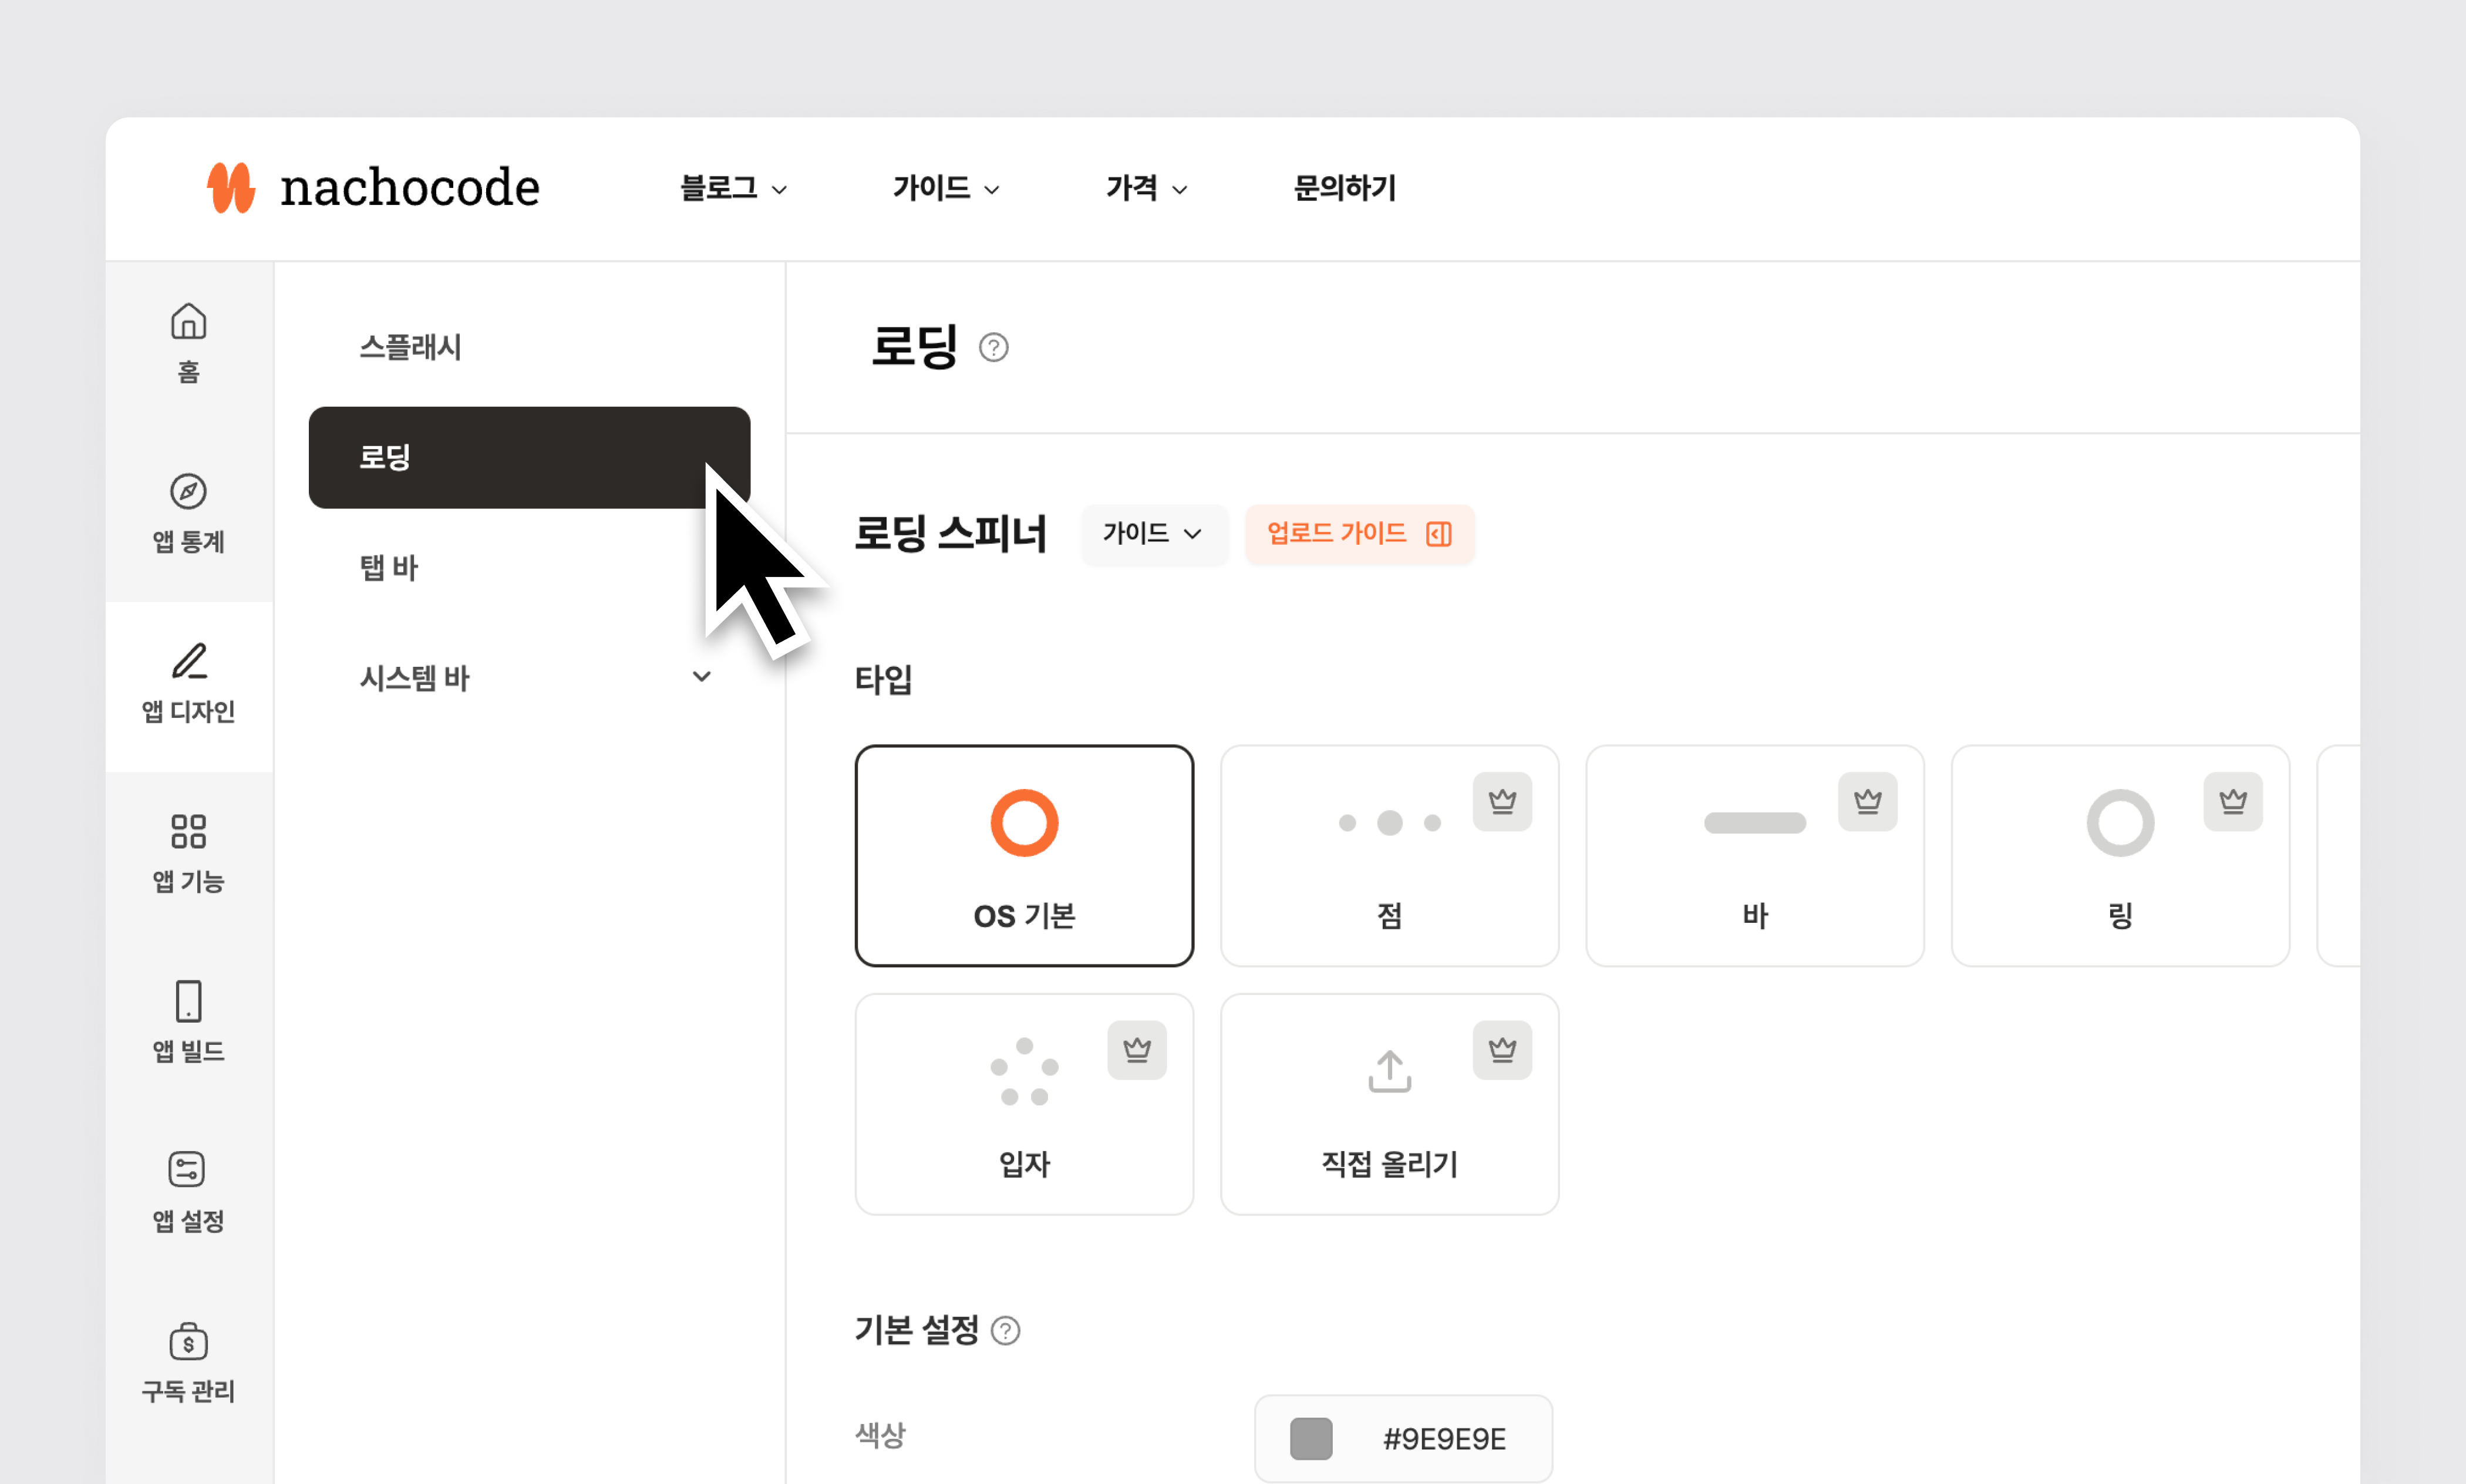Click the panel icon in 업로드 가이드 button
Screen dimensions: 2466x1484
[x=1438, y=534]
